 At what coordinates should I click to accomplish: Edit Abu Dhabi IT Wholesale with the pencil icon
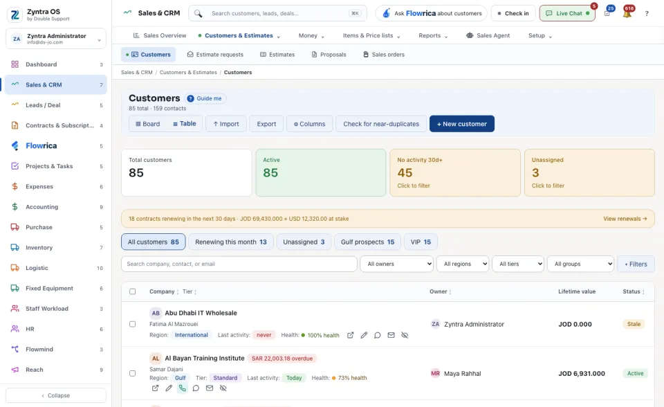tap(364, 335)
